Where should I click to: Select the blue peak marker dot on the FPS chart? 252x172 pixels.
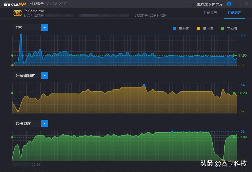[21, 35]
